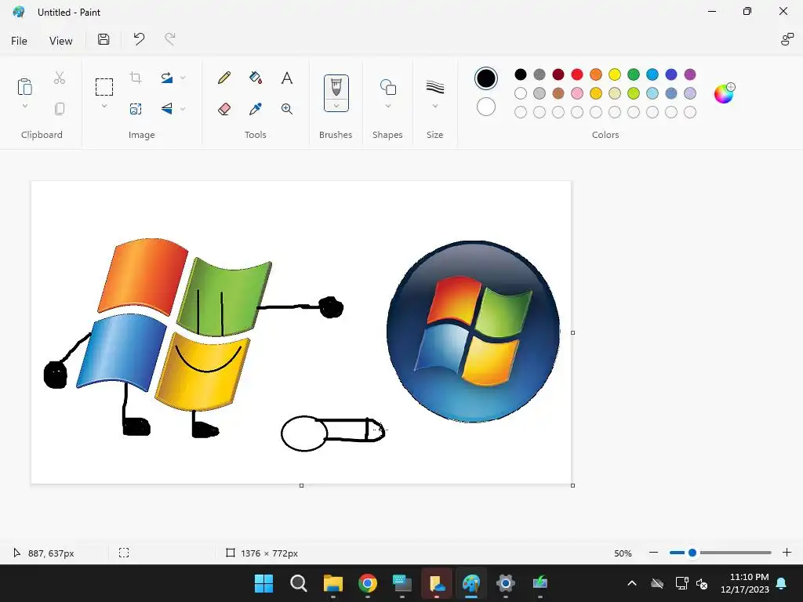Click the Paste clipboard icon

point(24,86)
